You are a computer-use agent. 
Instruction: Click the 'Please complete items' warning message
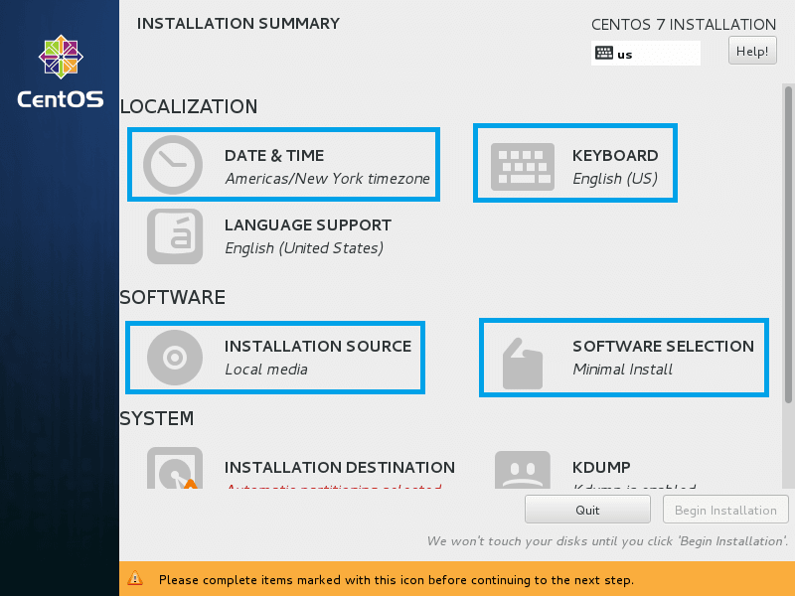point(396,580)
